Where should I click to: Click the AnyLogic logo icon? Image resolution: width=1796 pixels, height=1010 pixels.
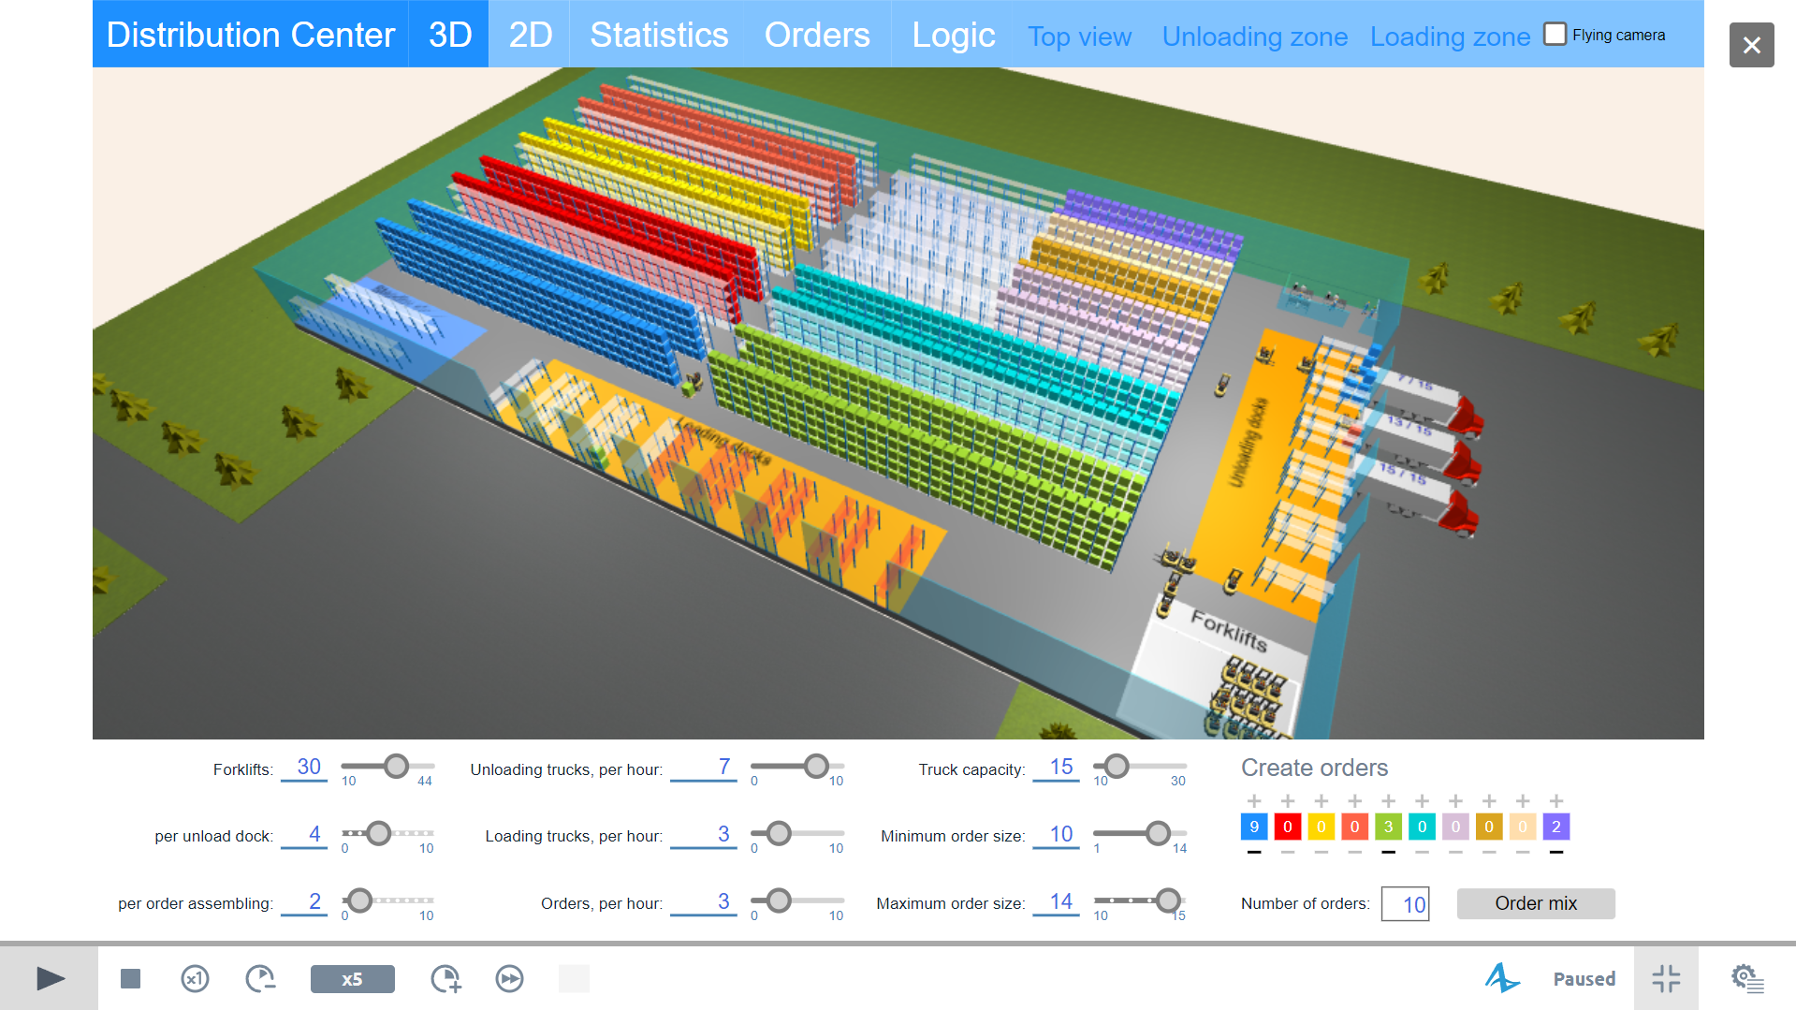(x=1501, y=979)
